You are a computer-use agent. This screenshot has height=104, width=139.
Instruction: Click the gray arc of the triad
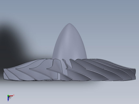[10, 98]
